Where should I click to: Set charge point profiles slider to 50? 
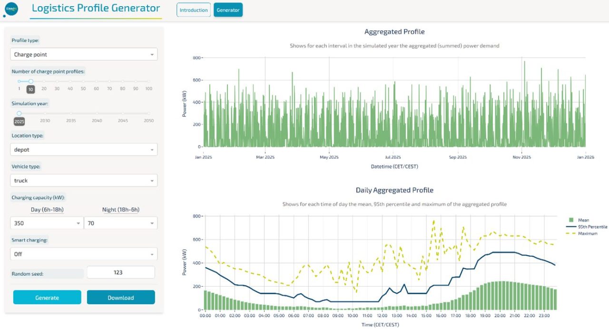tap(83, 81)
